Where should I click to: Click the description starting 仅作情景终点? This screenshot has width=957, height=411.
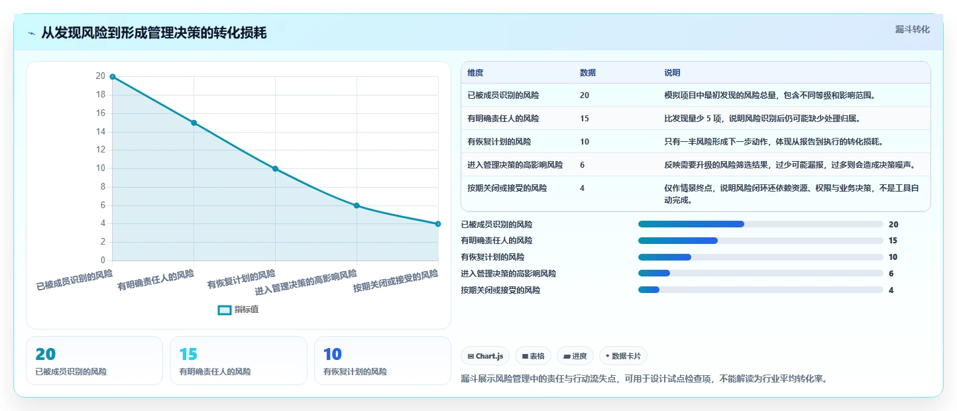(x=792, y=194)
